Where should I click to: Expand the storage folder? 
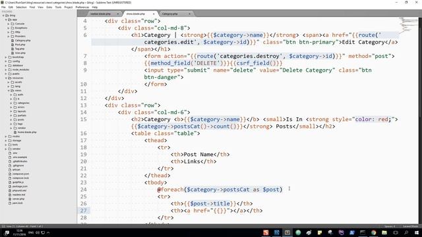(6, 140)
